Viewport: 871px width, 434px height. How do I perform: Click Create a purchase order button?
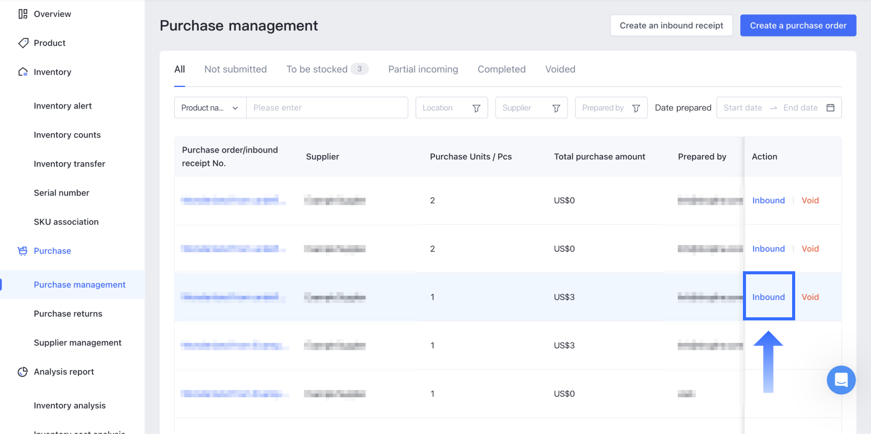[x=798, y=26]
